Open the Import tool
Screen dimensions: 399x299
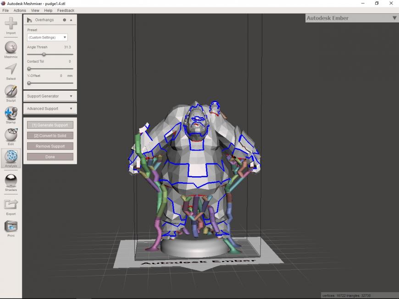click(11, 25)
